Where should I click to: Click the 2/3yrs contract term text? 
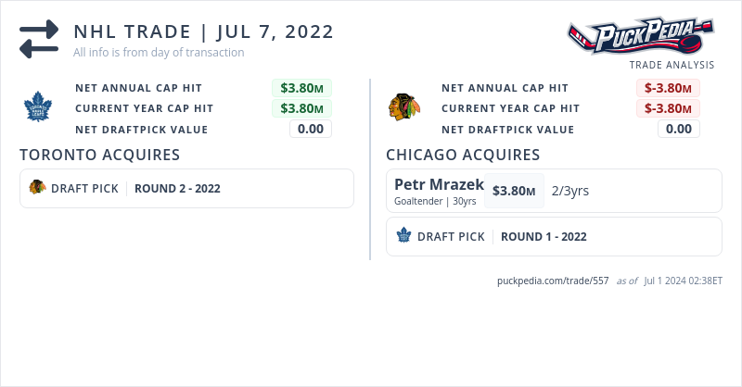click(570, 191)
